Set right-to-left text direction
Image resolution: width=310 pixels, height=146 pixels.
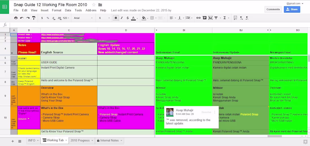pyautogui.click(x=247, y=18)
